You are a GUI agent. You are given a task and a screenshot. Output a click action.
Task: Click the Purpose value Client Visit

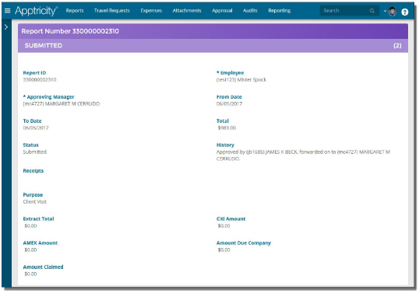pos(35,201)
